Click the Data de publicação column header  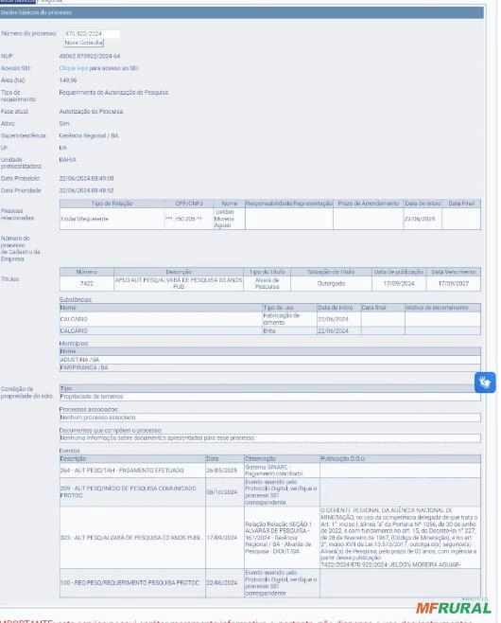[399, 272]
